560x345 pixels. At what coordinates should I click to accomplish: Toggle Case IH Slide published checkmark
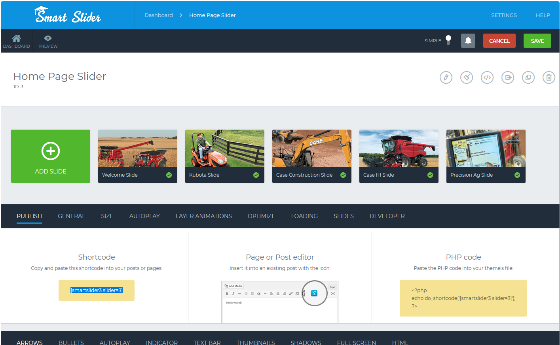click(x=430, y=175)
